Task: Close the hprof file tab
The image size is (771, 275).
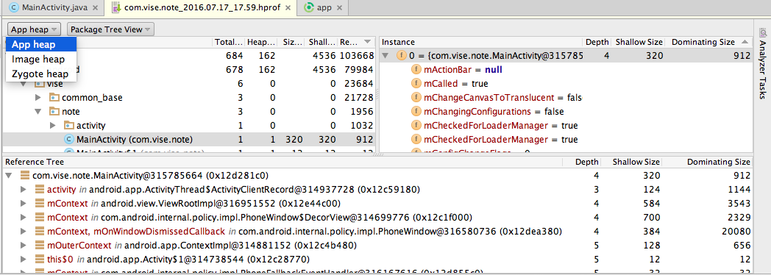Action: click(x=288, y=8)
